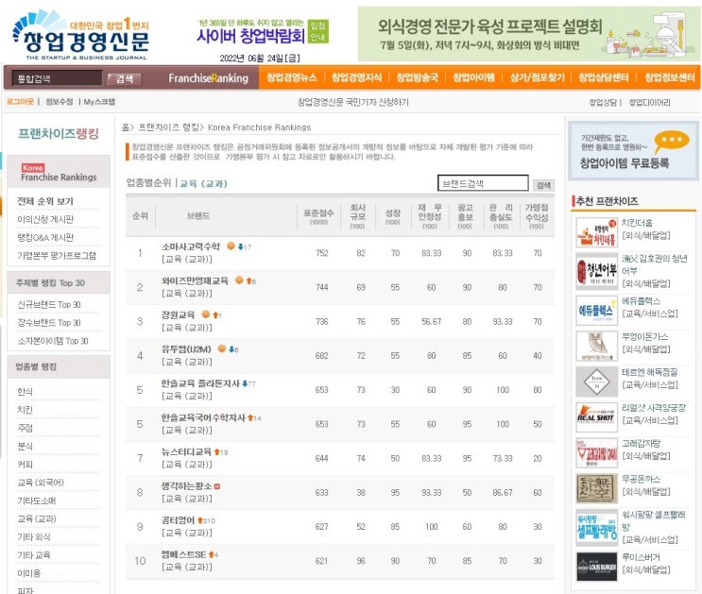Open the 와이즈만영재교육 brand entry
The width and height of the screenshot is (702, 594).
(x=195, y=280)
